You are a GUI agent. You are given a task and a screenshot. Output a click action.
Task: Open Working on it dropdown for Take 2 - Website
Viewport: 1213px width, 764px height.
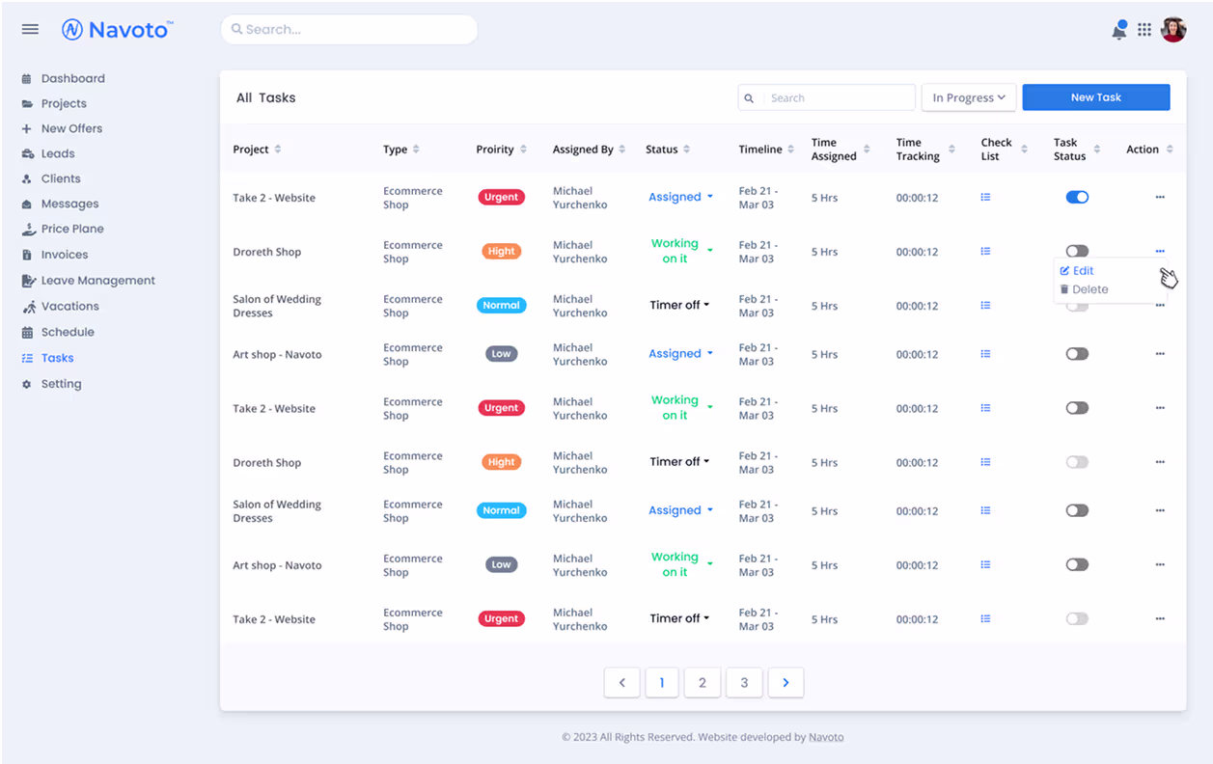click(681, 408)
